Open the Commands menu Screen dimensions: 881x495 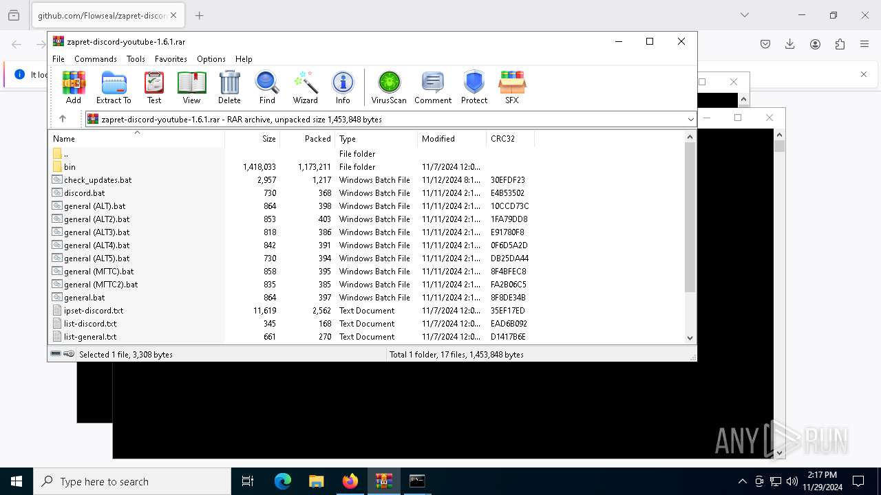click(x=96, y=59)
